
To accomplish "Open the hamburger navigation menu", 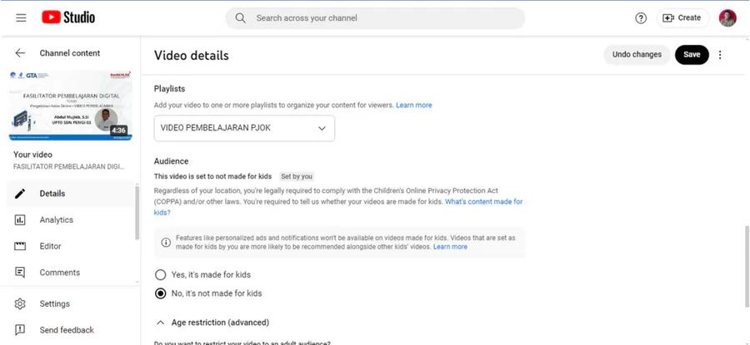I will [21, 17].
